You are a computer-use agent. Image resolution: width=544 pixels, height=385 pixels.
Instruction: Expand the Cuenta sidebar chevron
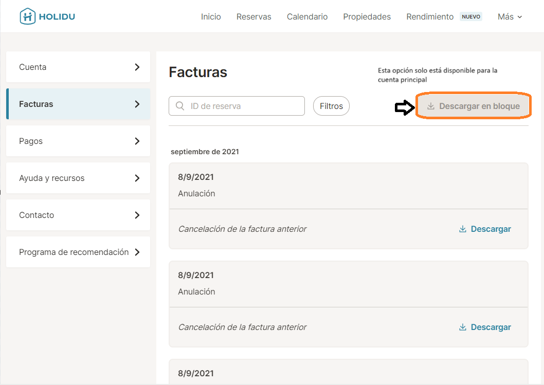[137, 67]
